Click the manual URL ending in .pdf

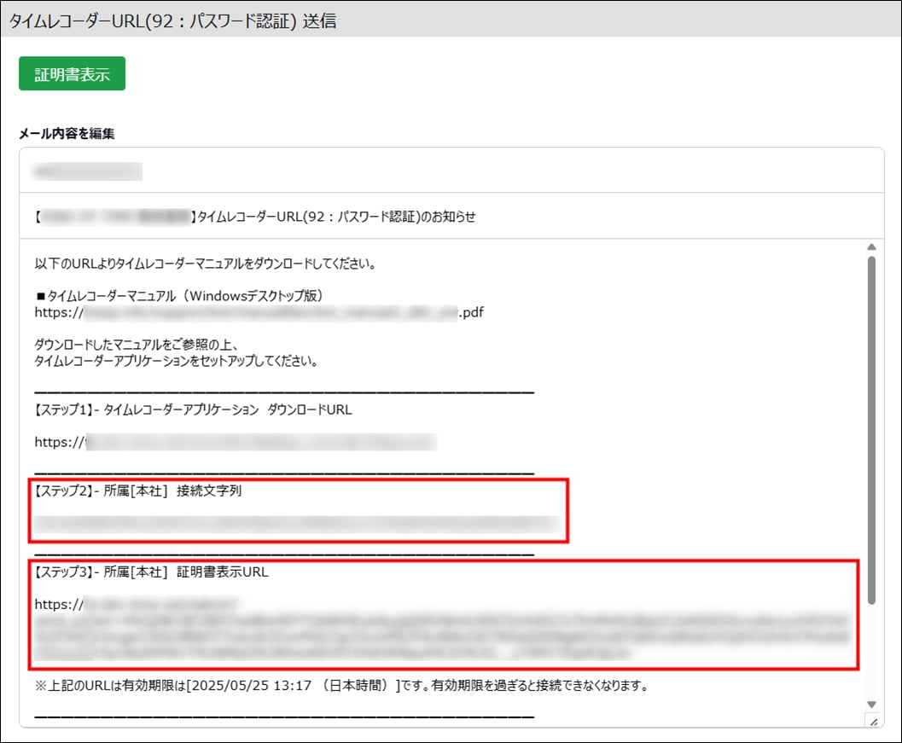click(259, 312)
